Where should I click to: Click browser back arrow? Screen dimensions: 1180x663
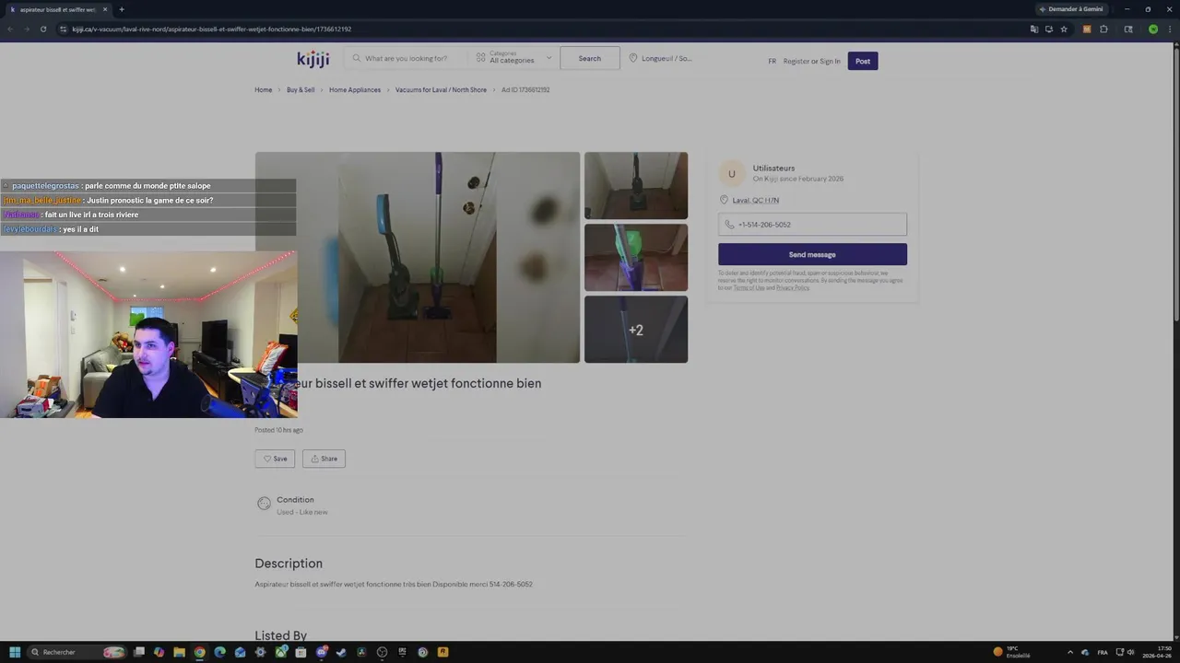click(10, 29)
